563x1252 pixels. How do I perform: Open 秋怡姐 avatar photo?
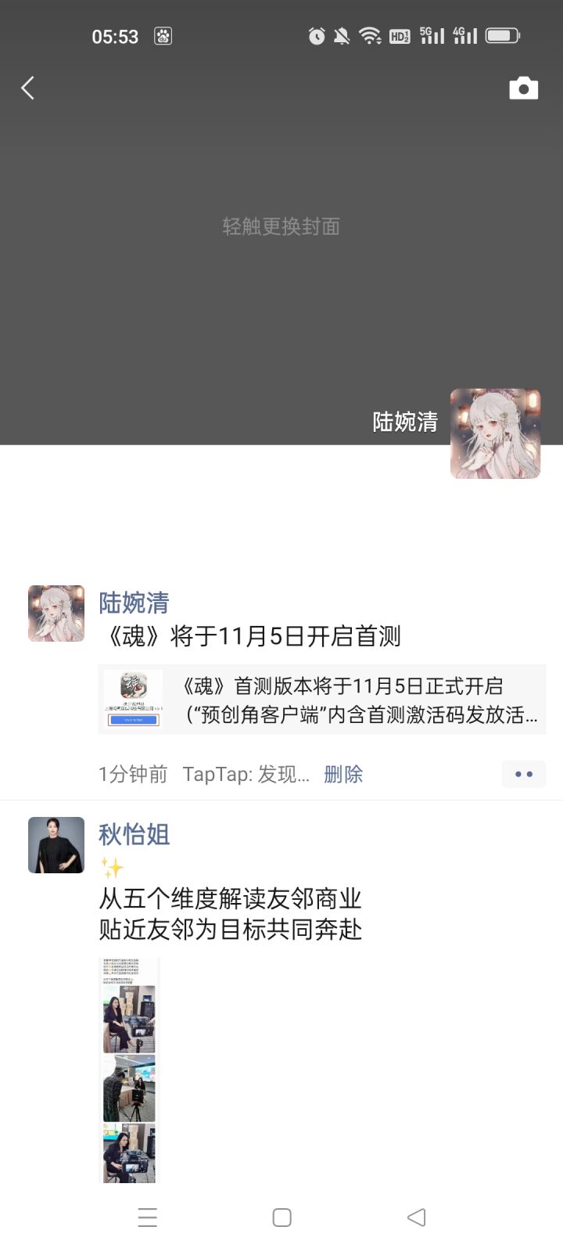56,845
